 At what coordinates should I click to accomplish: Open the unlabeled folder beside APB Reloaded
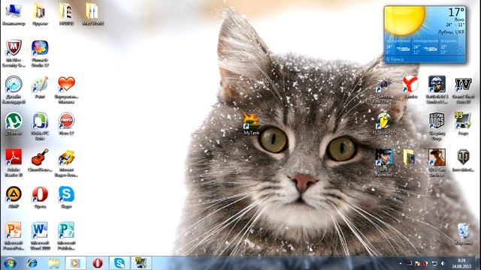click(410, 157)
